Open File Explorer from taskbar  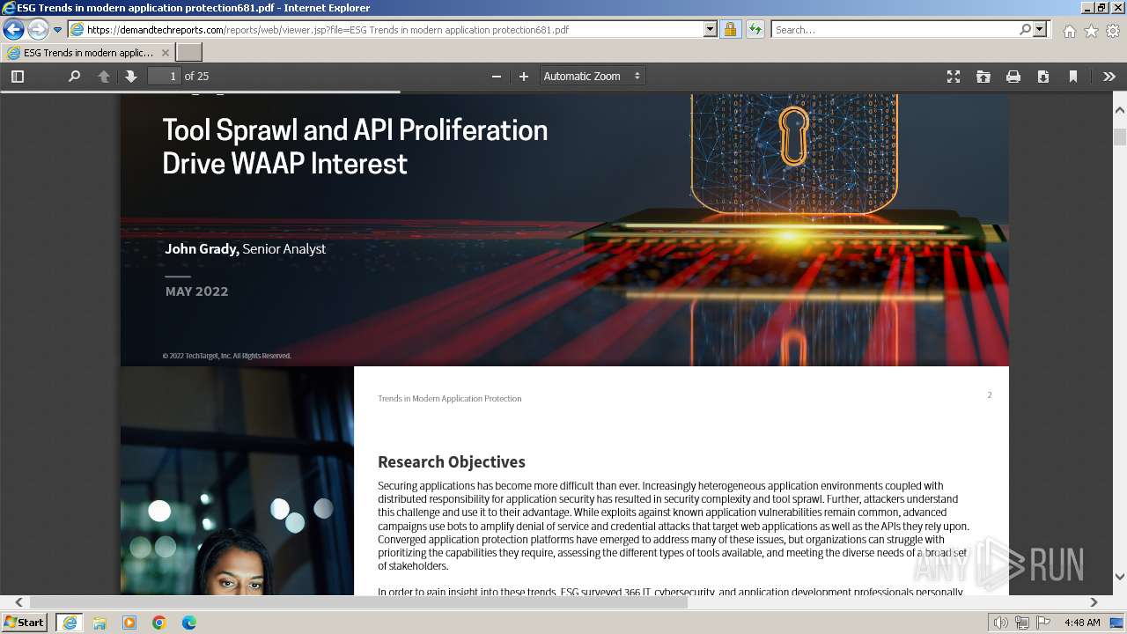click(x=99, y=623)
